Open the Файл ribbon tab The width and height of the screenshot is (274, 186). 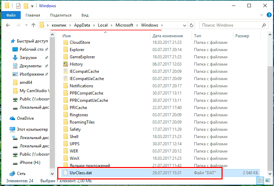11,15
